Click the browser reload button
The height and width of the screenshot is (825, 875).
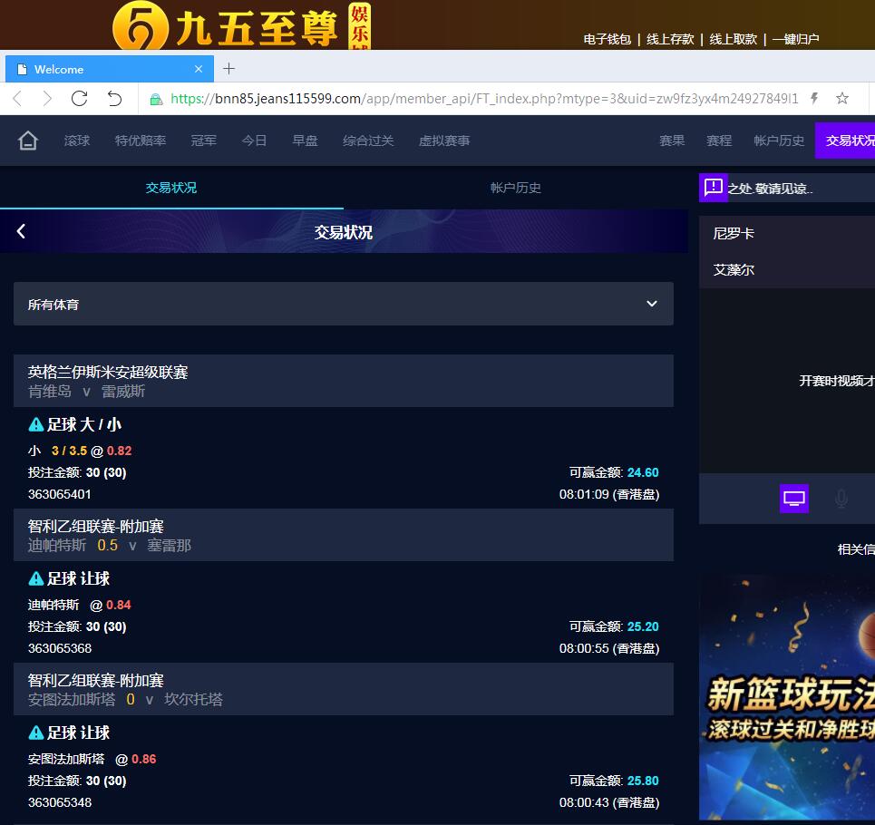coord(79,98)
